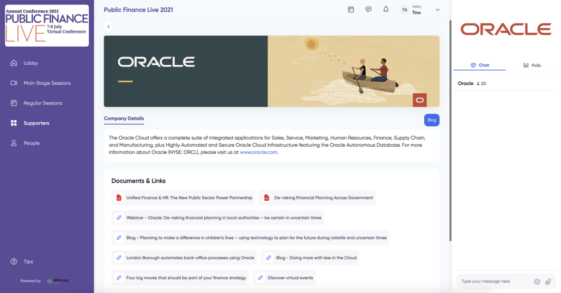Click the Oracle banner image

(272, 71)
